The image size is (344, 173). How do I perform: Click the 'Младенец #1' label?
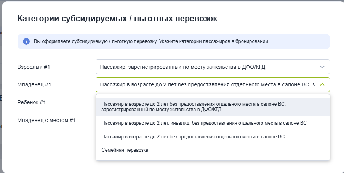(x=34, y=84)
